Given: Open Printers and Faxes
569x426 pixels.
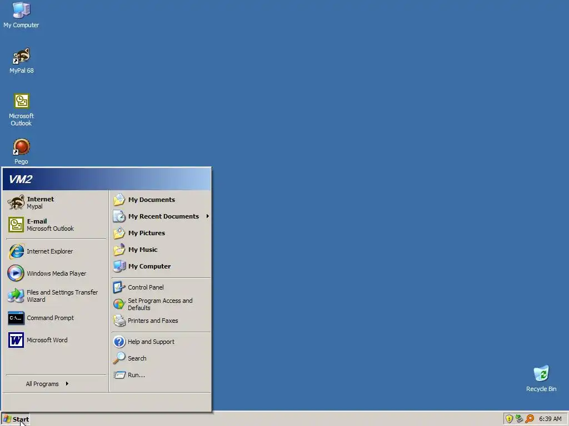Looking at the screenshot, I should [x=161, y=321].
